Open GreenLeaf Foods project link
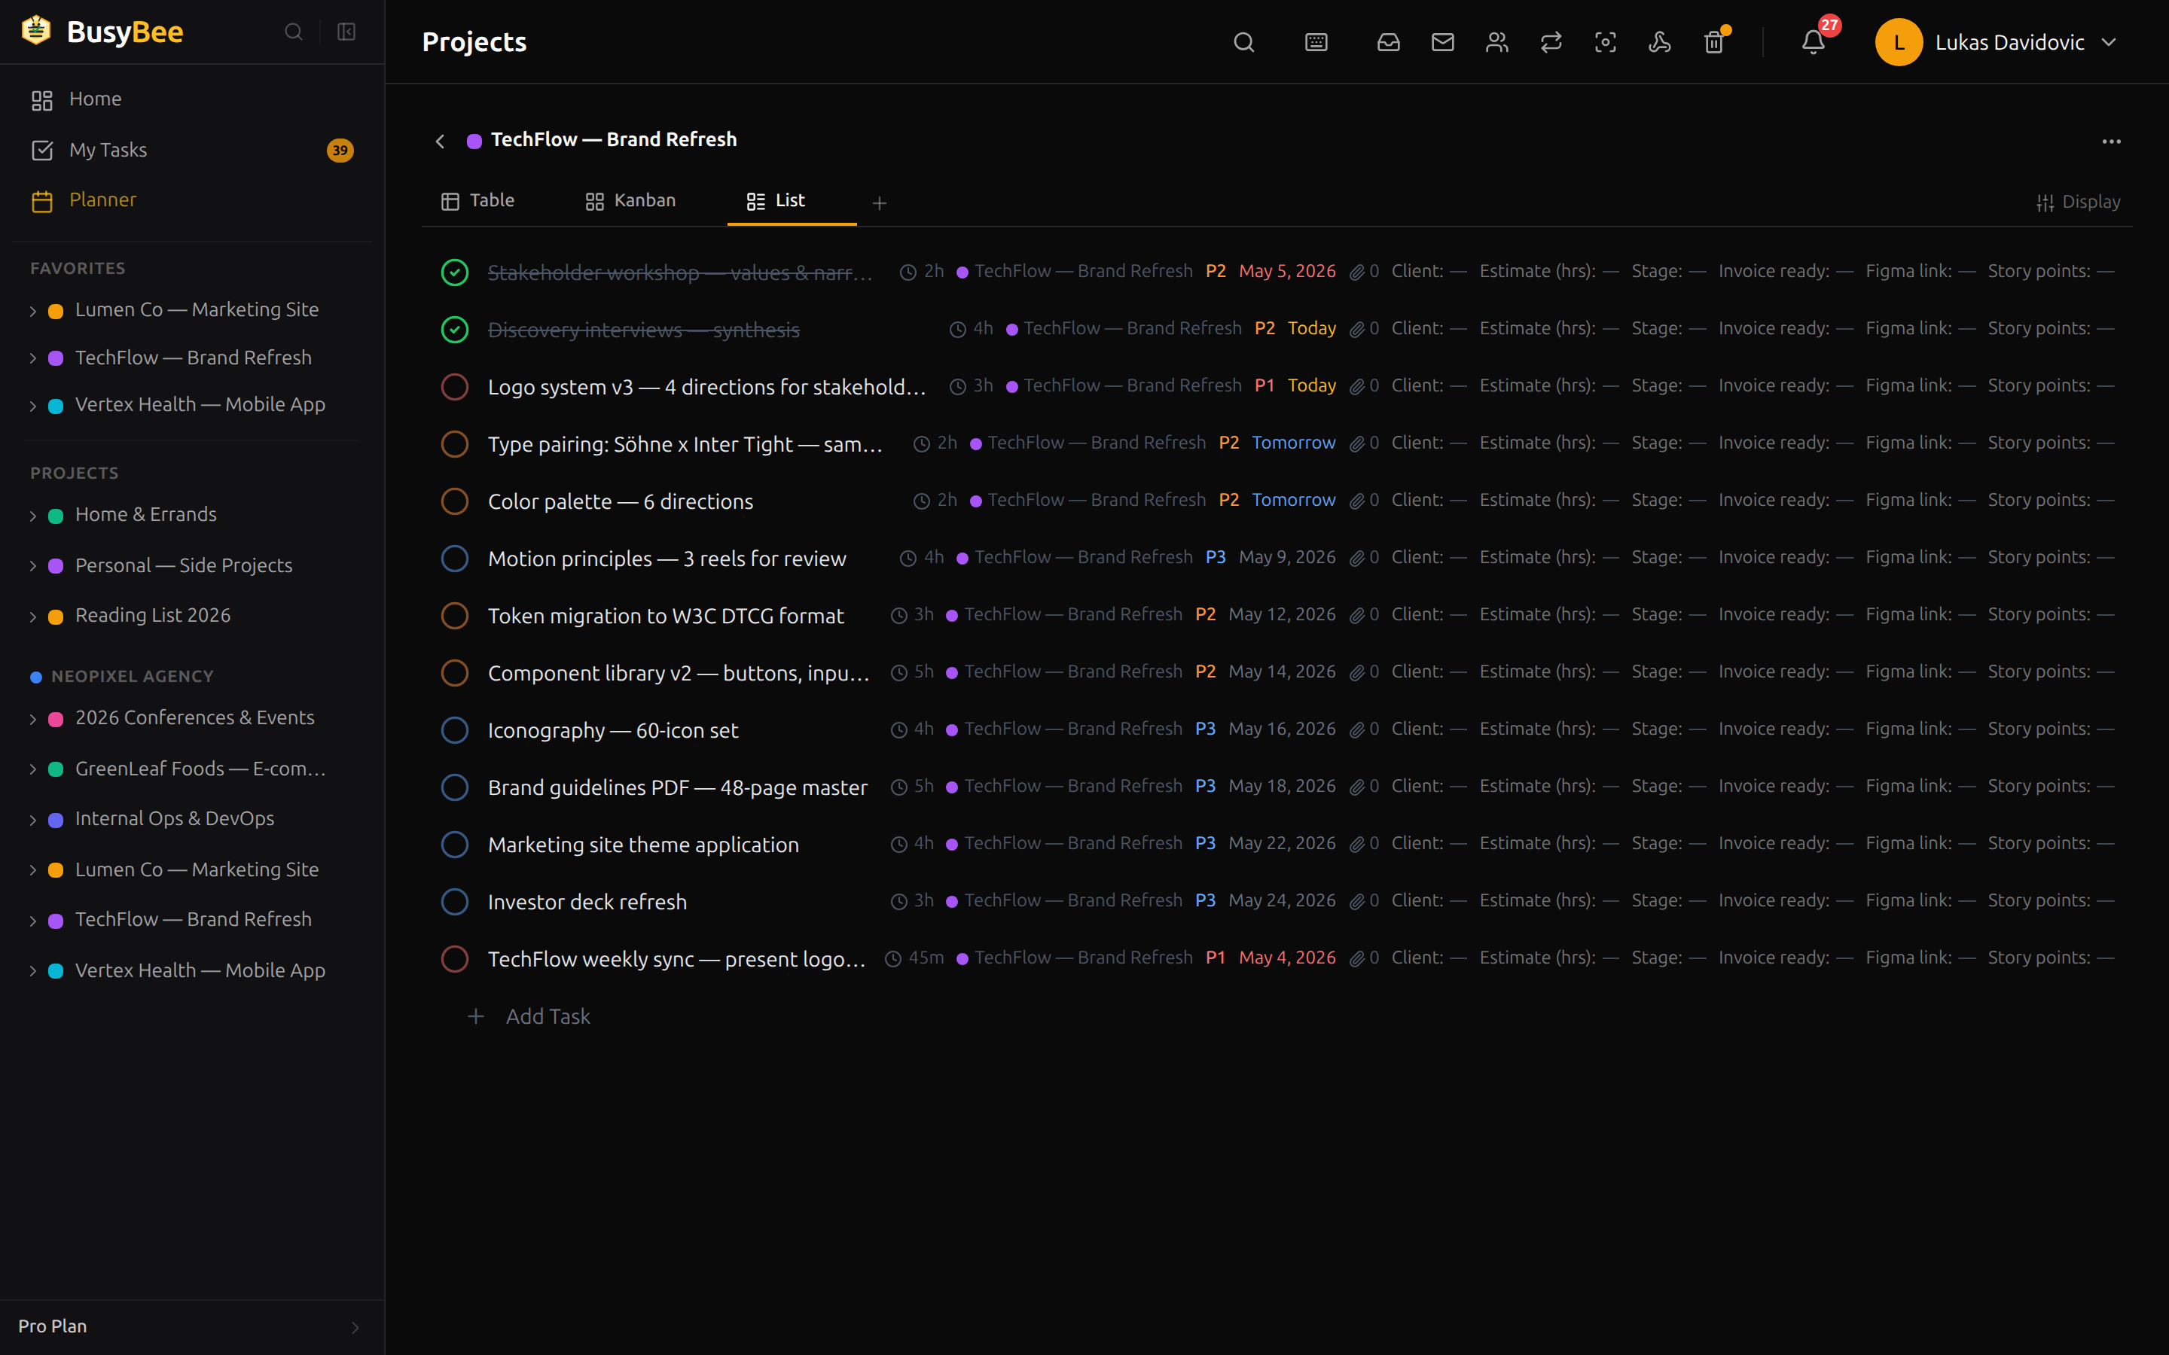The width and height of the screenshot is (2169, 1355). coord(200,769)
